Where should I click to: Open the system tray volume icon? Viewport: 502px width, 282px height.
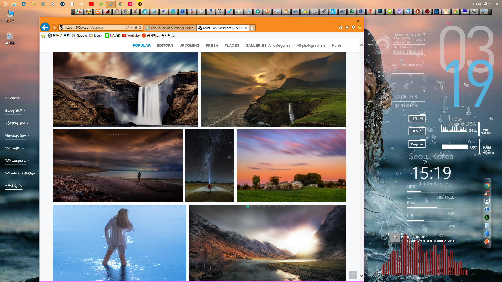point(478,4)
